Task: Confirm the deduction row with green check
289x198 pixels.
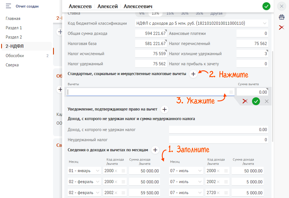Action: (x=256, y=101)
